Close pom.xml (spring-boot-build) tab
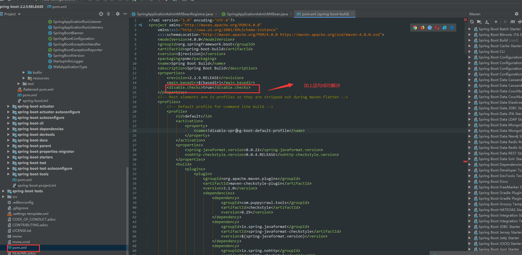 coord(352,14)
